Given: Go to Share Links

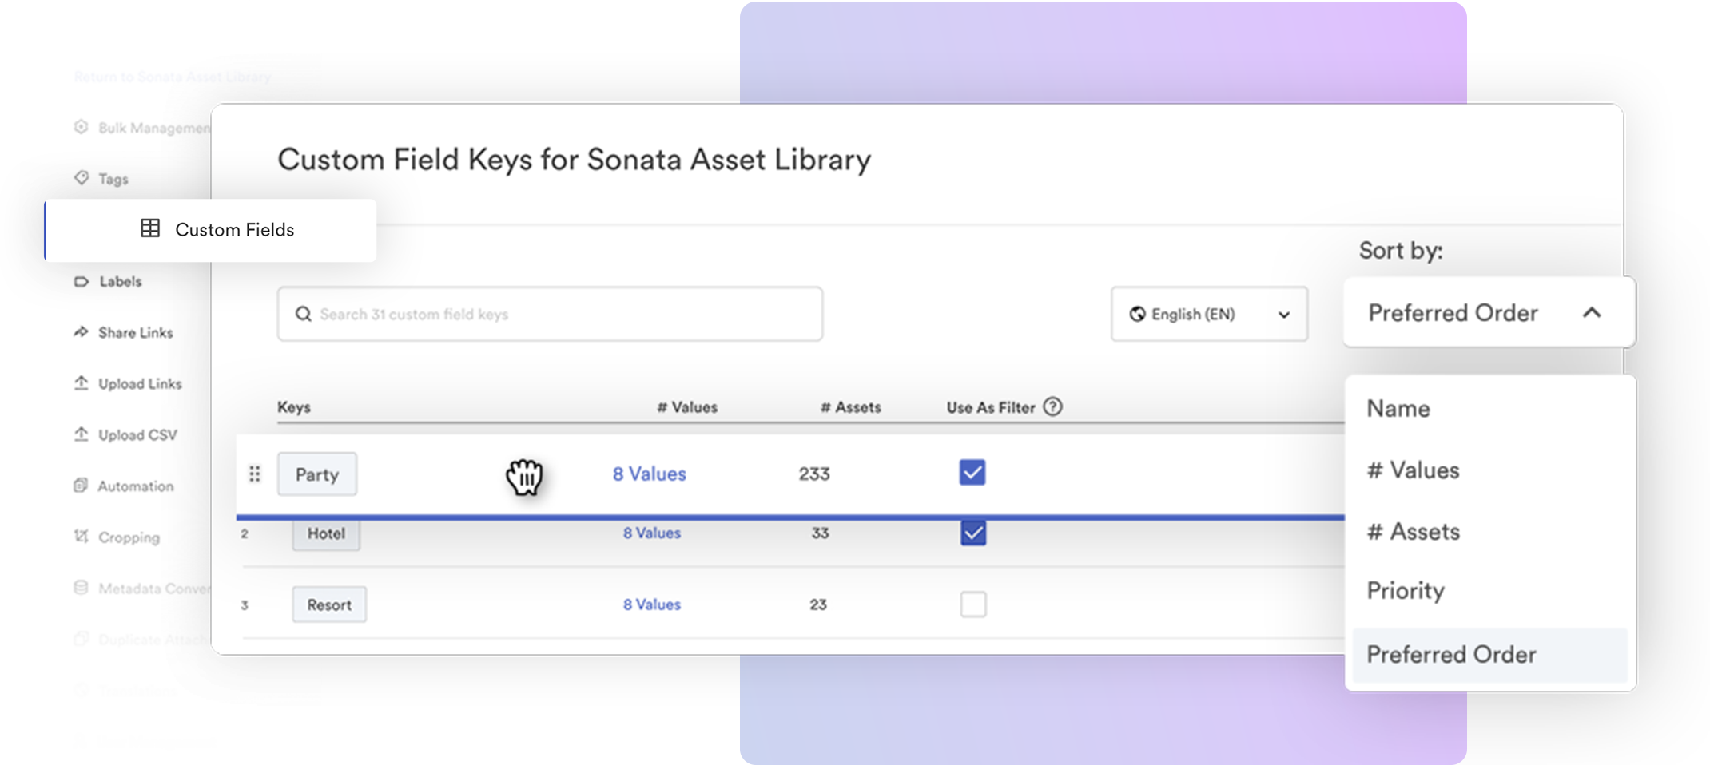Looking at the screenshot, I should (x=135, y=332).
